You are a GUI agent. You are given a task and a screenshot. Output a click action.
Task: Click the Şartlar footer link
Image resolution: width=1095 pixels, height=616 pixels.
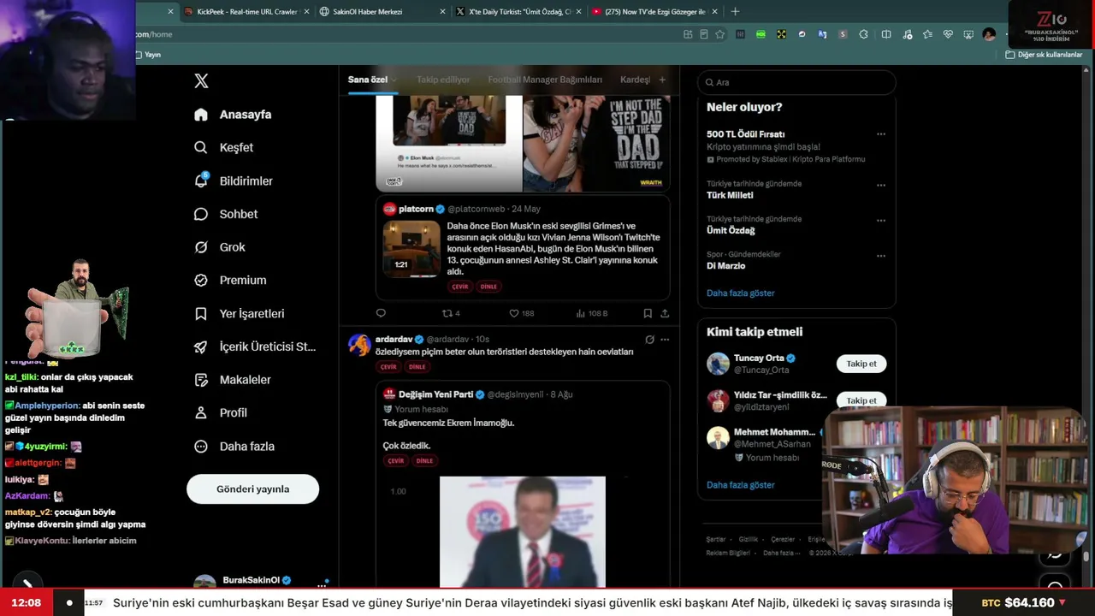pyautogui.click(x=716, y=540)
